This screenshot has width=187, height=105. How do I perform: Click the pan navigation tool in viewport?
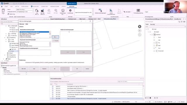(140, 31)
